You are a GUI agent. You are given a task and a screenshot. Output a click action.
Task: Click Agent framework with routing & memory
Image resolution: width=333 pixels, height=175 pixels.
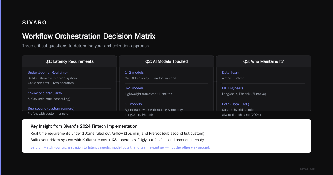point(154,110)
